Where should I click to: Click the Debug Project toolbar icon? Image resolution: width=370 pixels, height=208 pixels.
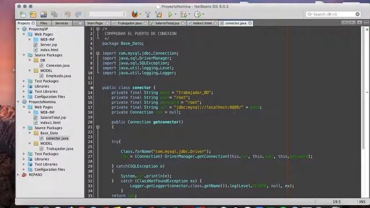pyautogui.click(x=183, y=14)
